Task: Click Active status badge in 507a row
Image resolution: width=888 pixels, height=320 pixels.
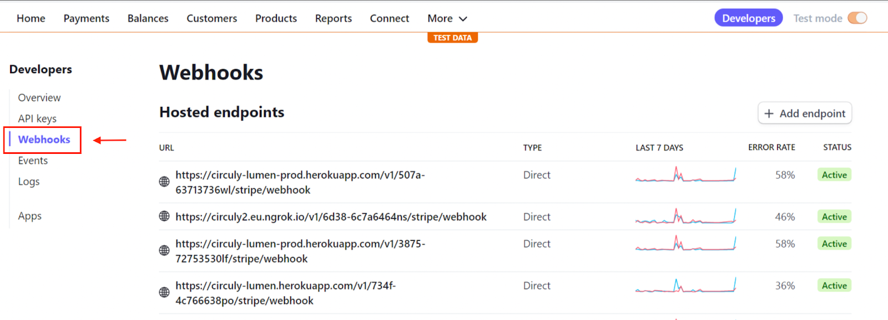Action: tap(834, 175)
